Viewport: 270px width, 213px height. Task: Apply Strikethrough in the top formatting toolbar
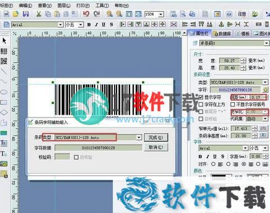[112, 25]
